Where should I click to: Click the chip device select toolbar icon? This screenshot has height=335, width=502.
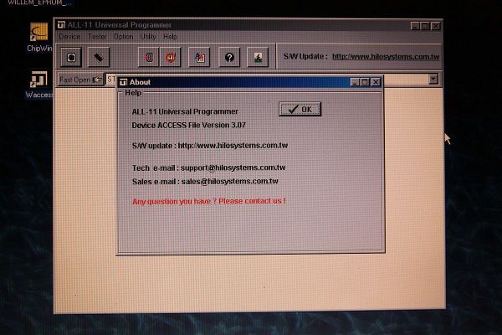[71, 58]
